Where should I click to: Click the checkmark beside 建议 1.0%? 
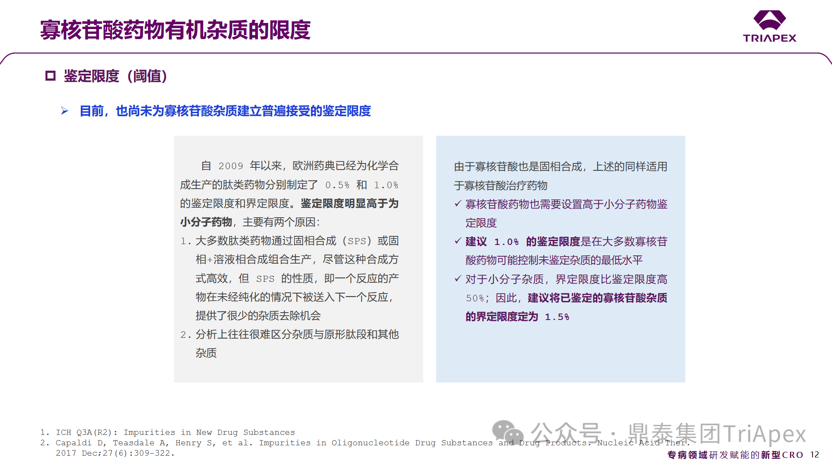457,241
